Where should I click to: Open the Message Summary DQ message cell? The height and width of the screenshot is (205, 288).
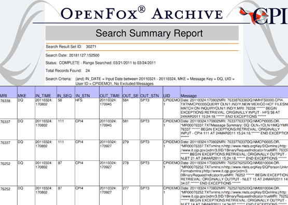[234, 129]
